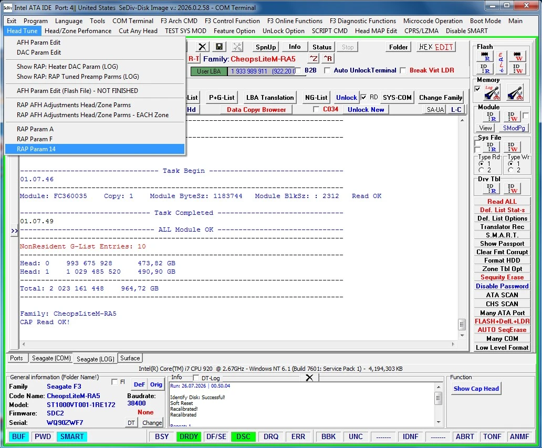This screenshot has width=542, height=448.
Task: Toggle the B2B checkbox
Action: click(298, 70)
